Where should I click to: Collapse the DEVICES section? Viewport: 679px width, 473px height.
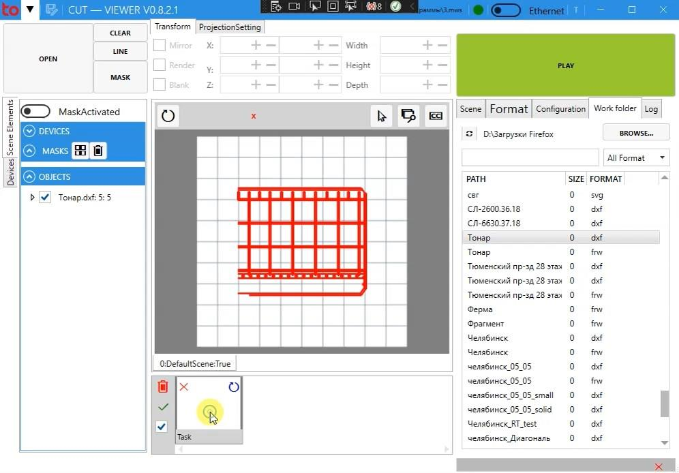[x=29, y=131]
